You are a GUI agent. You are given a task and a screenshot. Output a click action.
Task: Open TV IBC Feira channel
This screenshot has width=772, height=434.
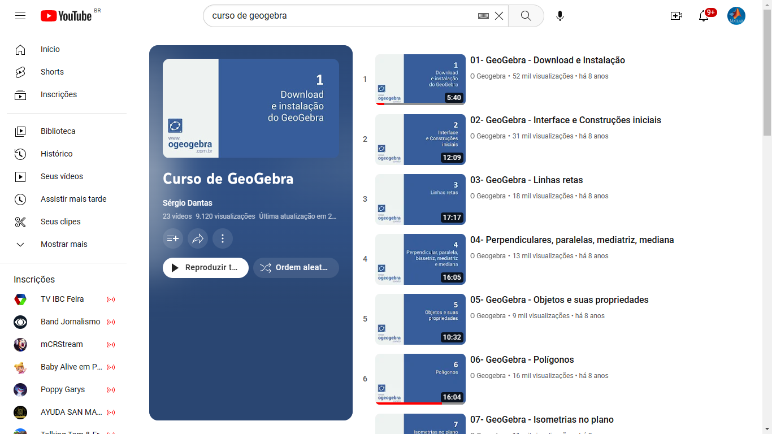point(67,299)
